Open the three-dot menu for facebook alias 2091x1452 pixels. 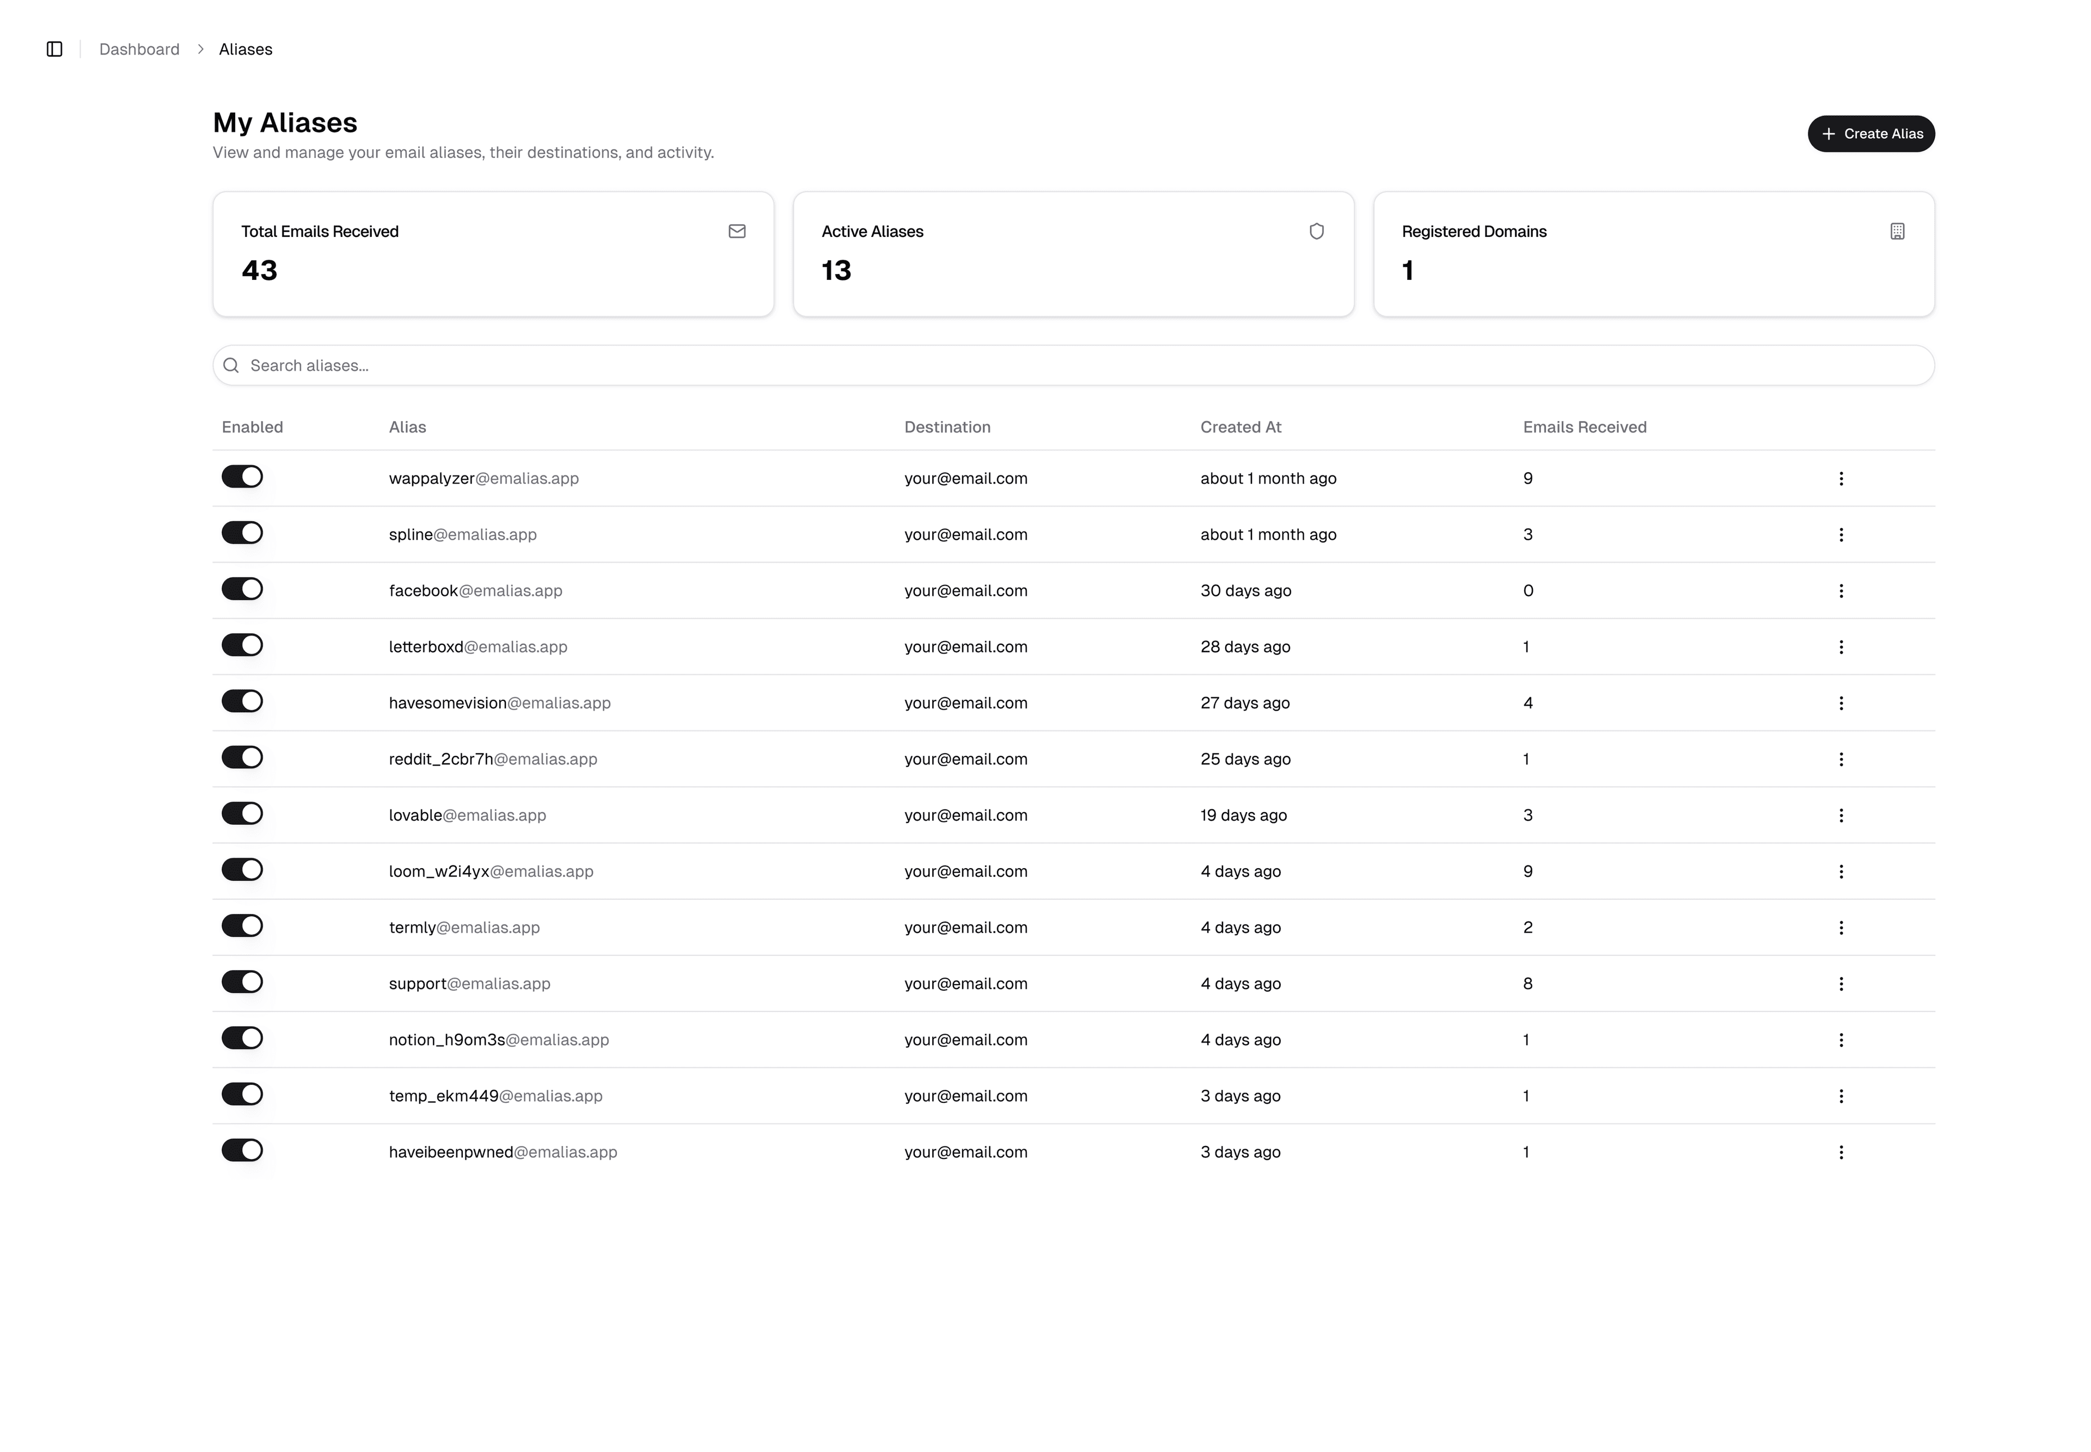tap(1840, 590)
